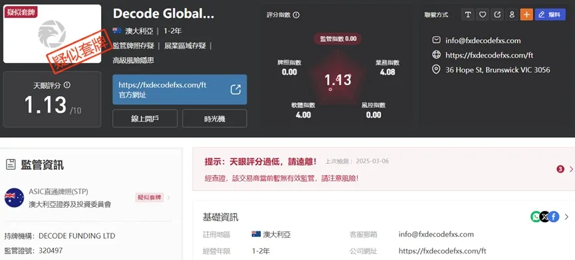
Task: Click the globe website icon
Action: pos(436,55)
